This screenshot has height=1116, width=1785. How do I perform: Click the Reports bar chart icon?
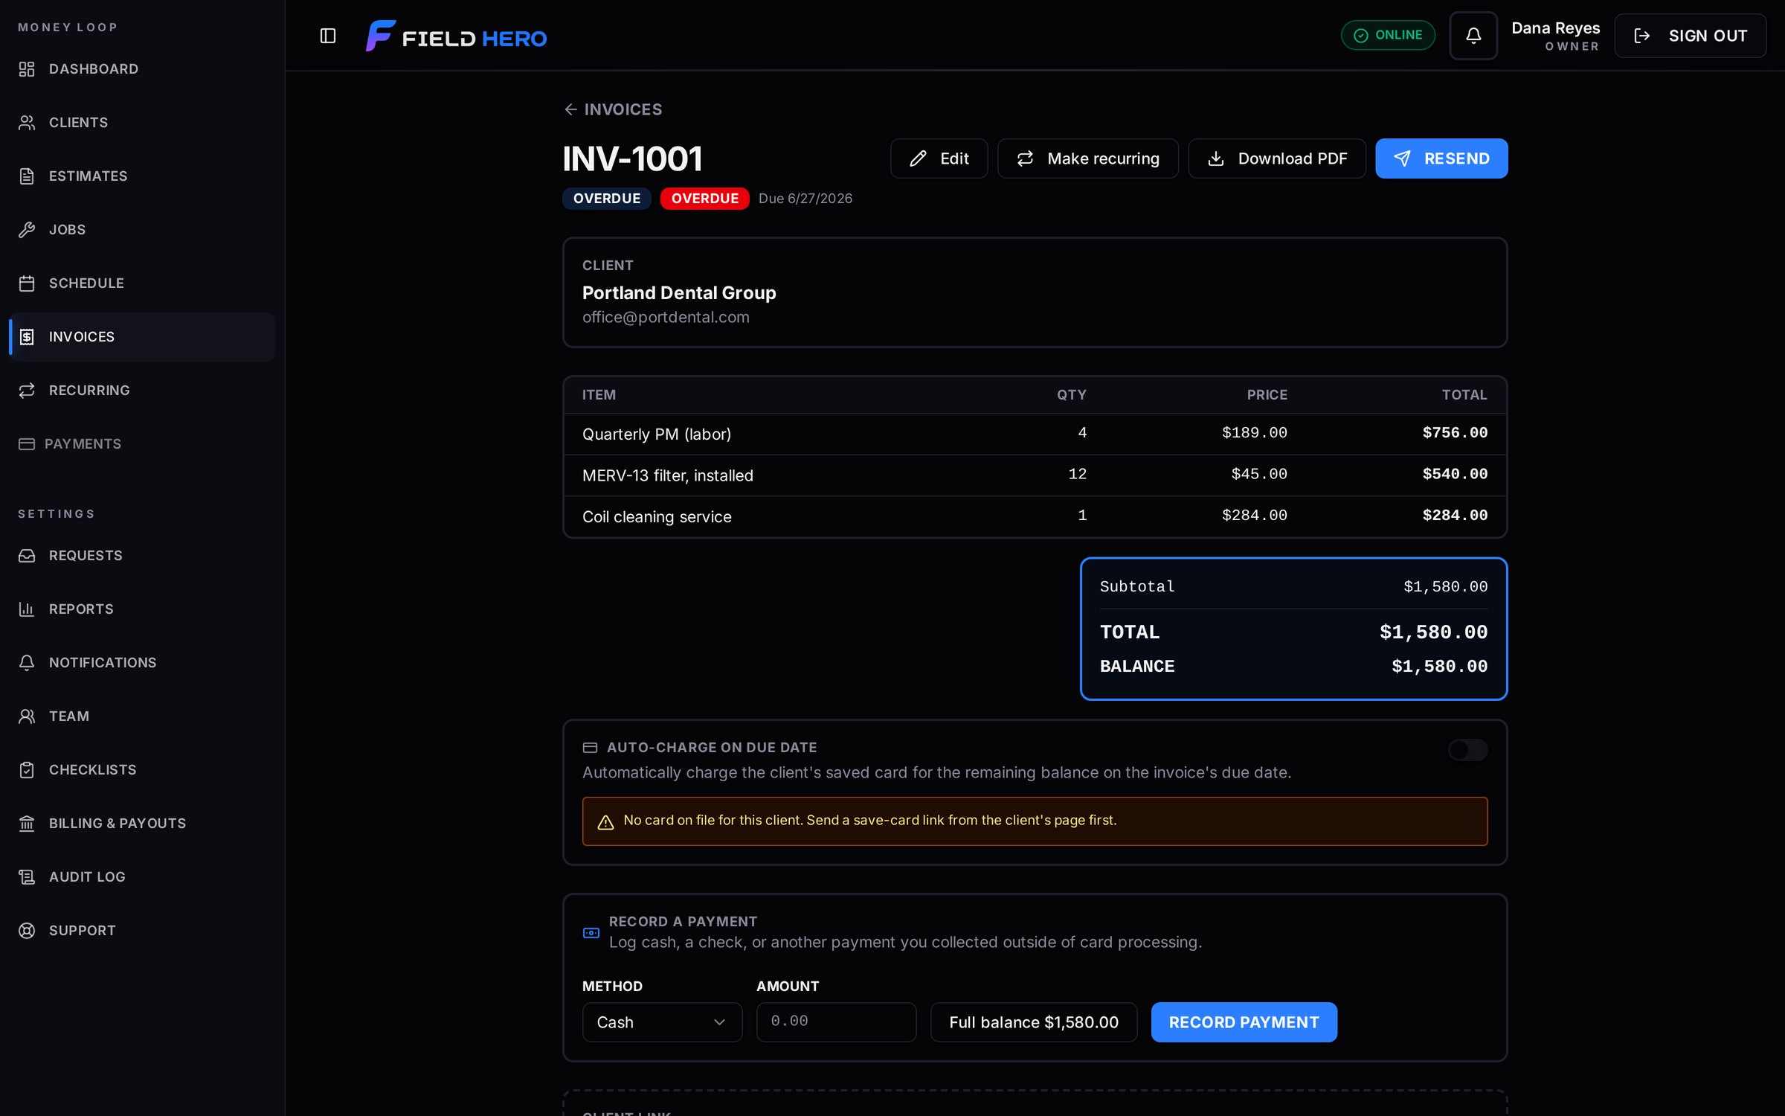[x=27, y=609]
